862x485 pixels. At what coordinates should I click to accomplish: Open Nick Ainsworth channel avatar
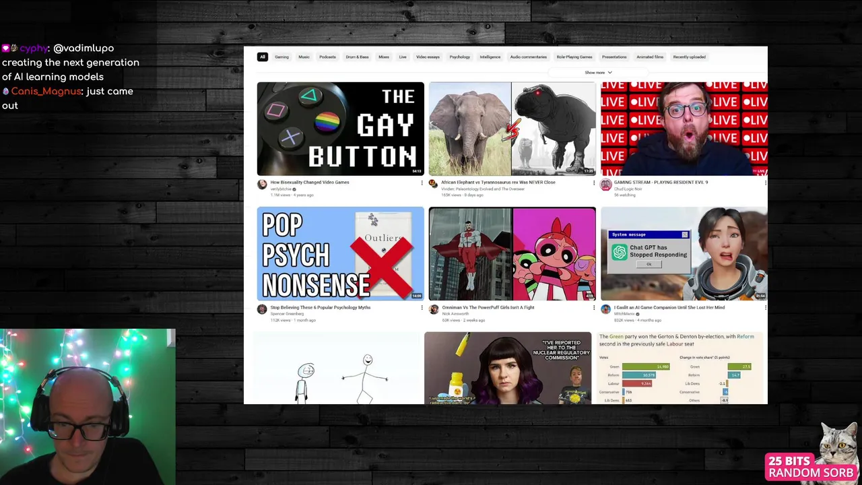pyautogui.click(x=434, y=310)
